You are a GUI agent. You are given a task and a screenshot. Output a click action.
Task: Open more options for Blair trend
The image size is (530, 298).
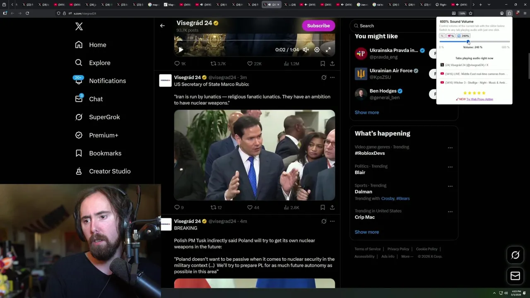pyautogui.click(x=450, y=167)
